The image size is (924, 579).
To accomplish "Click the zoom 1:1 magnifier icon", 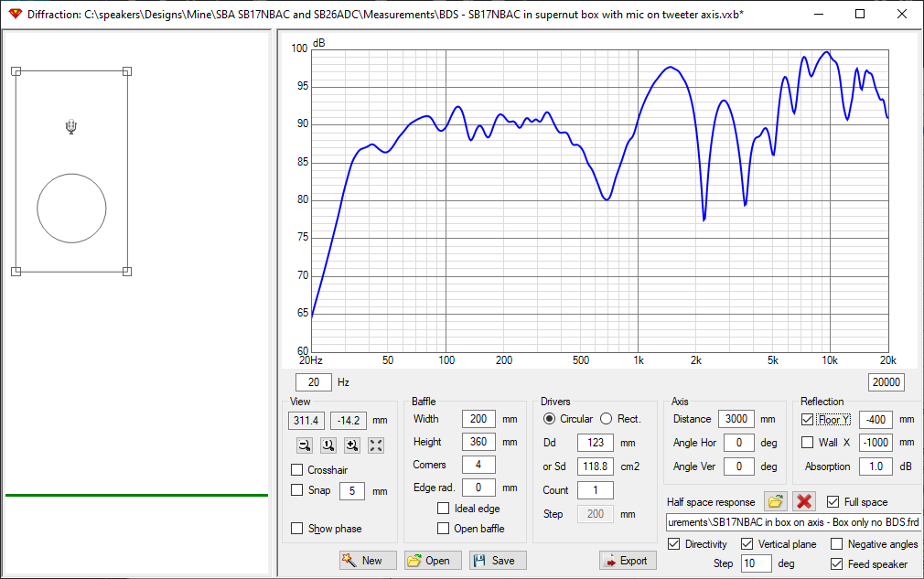I will pyautogui.click(x=328, y=445).
